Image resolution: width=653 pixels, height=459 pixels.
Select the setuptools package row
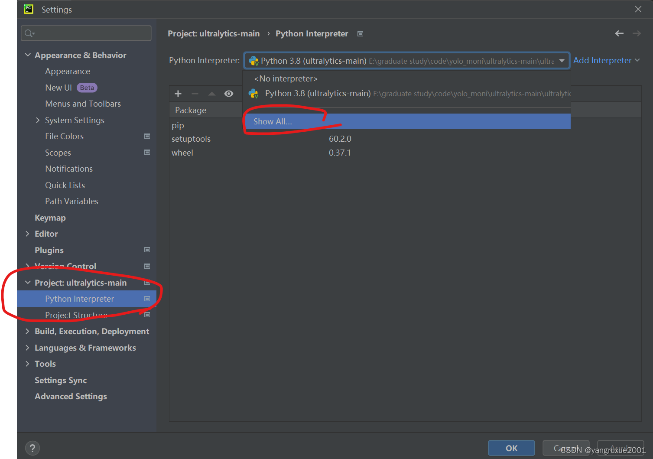click(x=191, y=139)
